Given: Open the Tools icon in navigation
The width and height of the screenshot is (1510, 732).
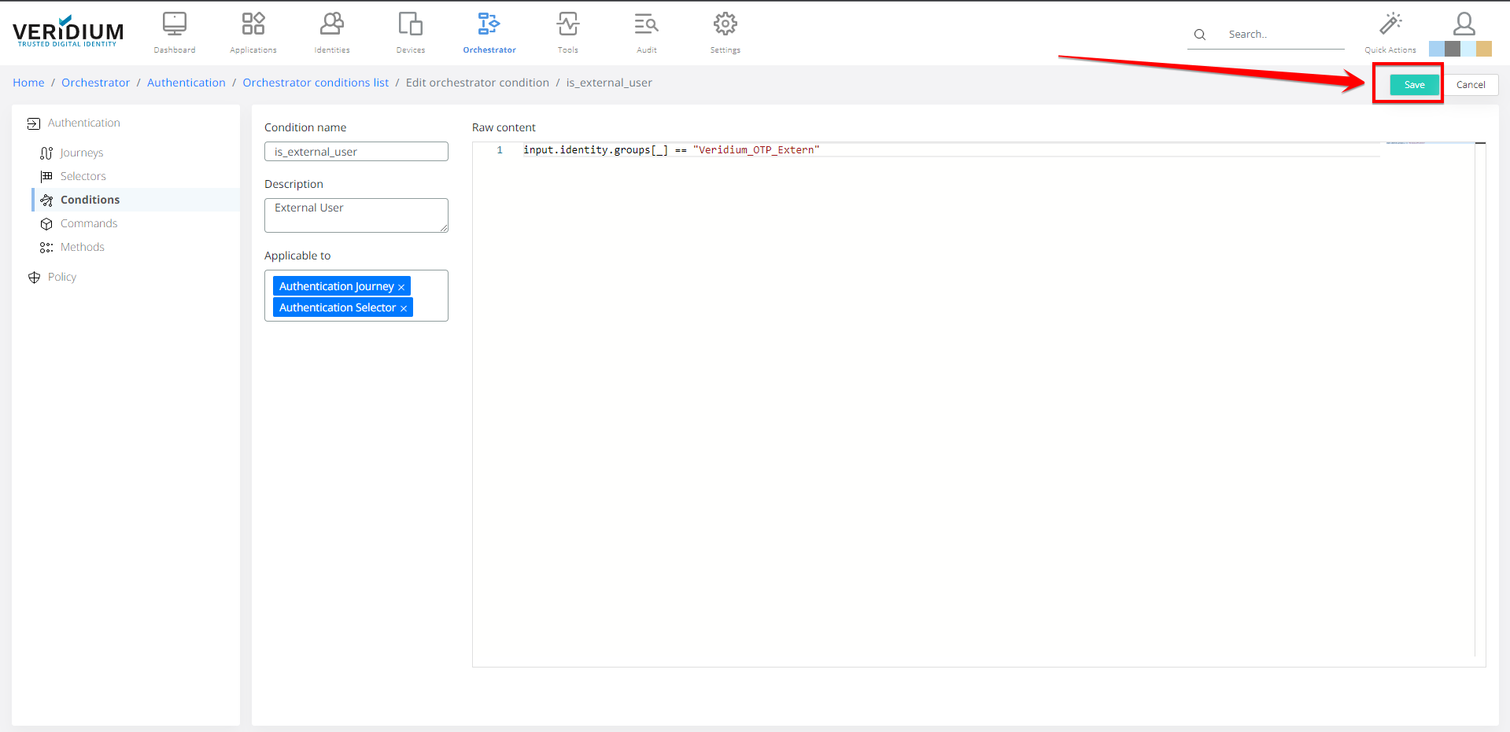Looking at the screenshot, I should (567, 25).
